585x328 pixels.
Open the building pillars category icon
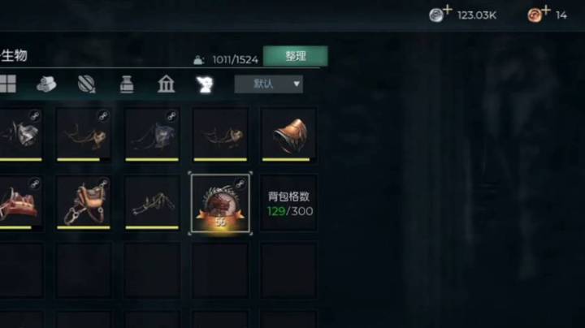coord(166,84)
